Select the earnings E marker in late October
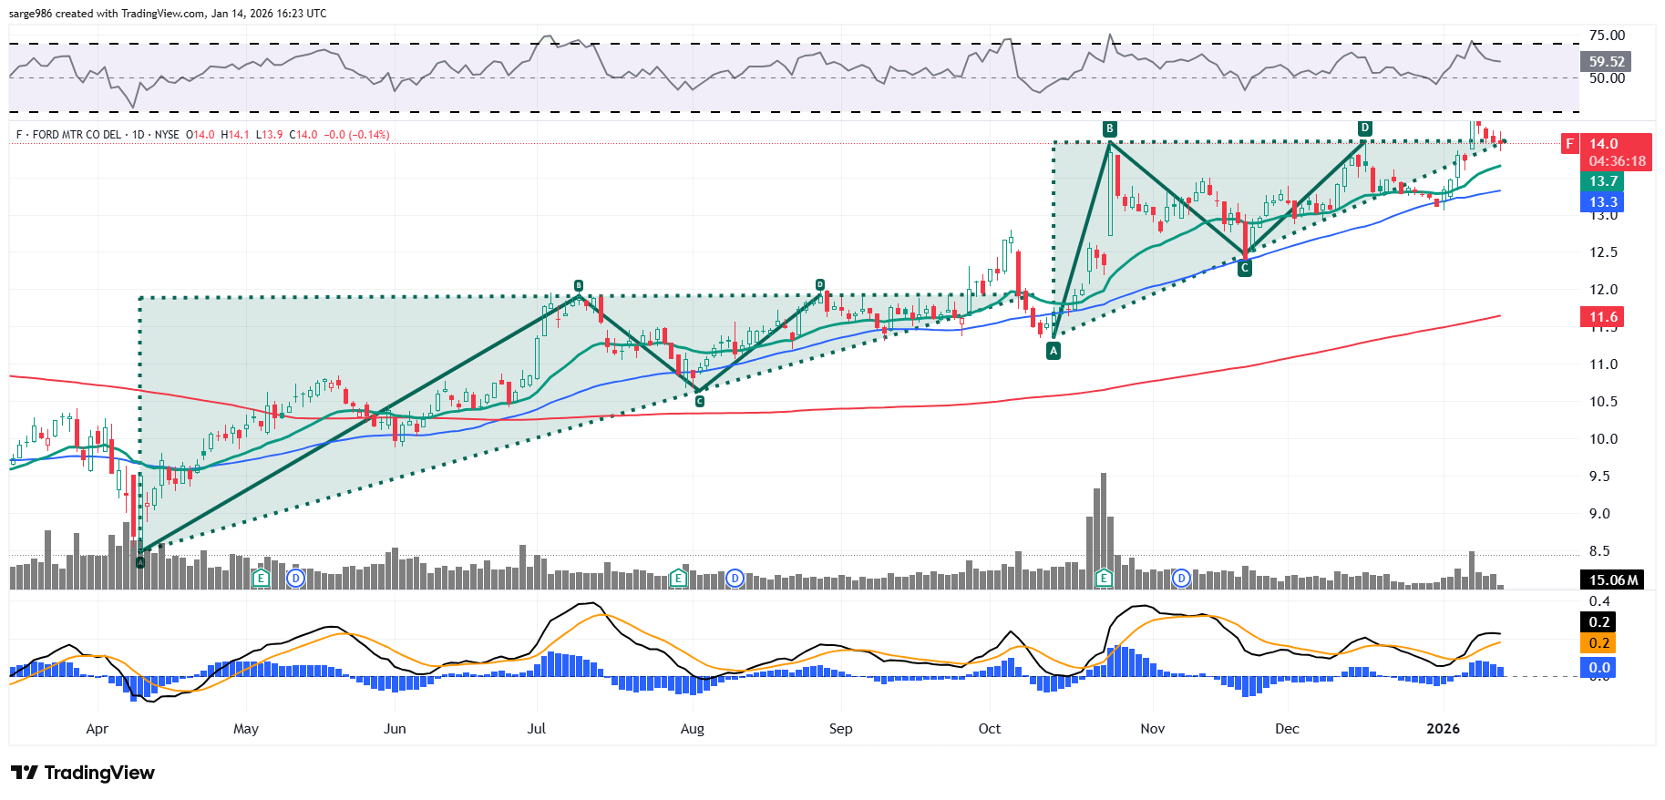Screen dimensions: 1665x800 1104,578
